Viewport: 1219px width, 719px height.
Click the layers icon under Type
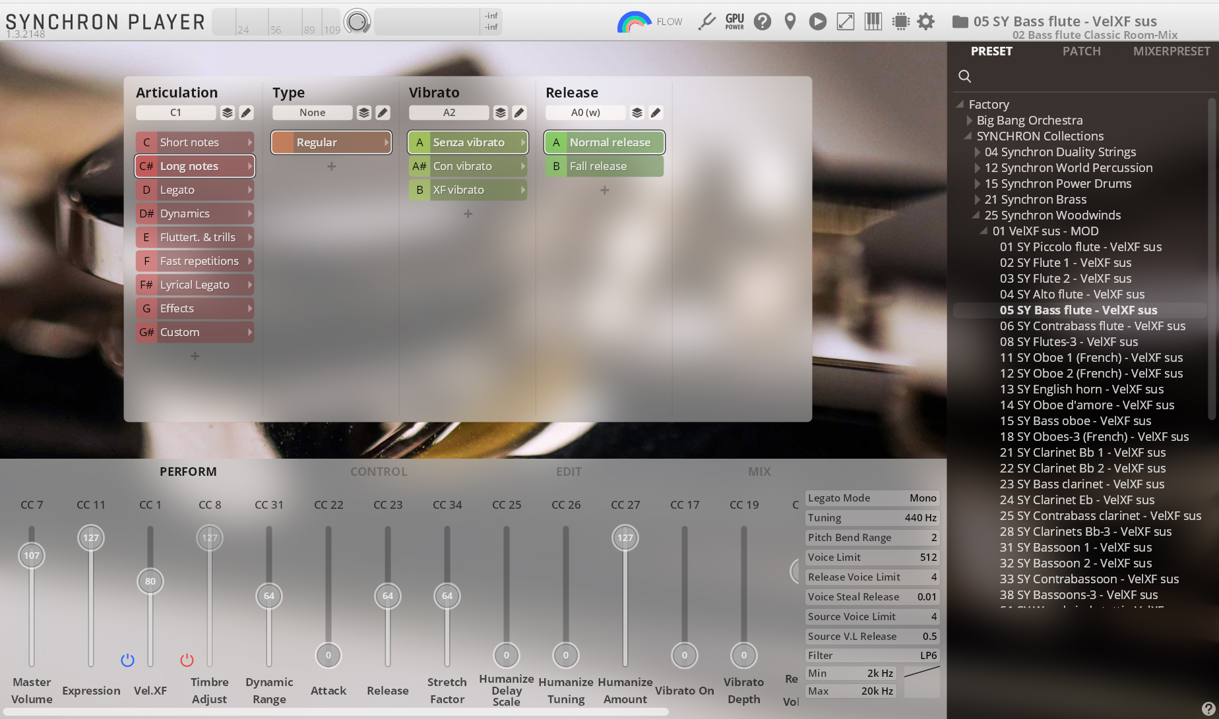coord(364,113)
